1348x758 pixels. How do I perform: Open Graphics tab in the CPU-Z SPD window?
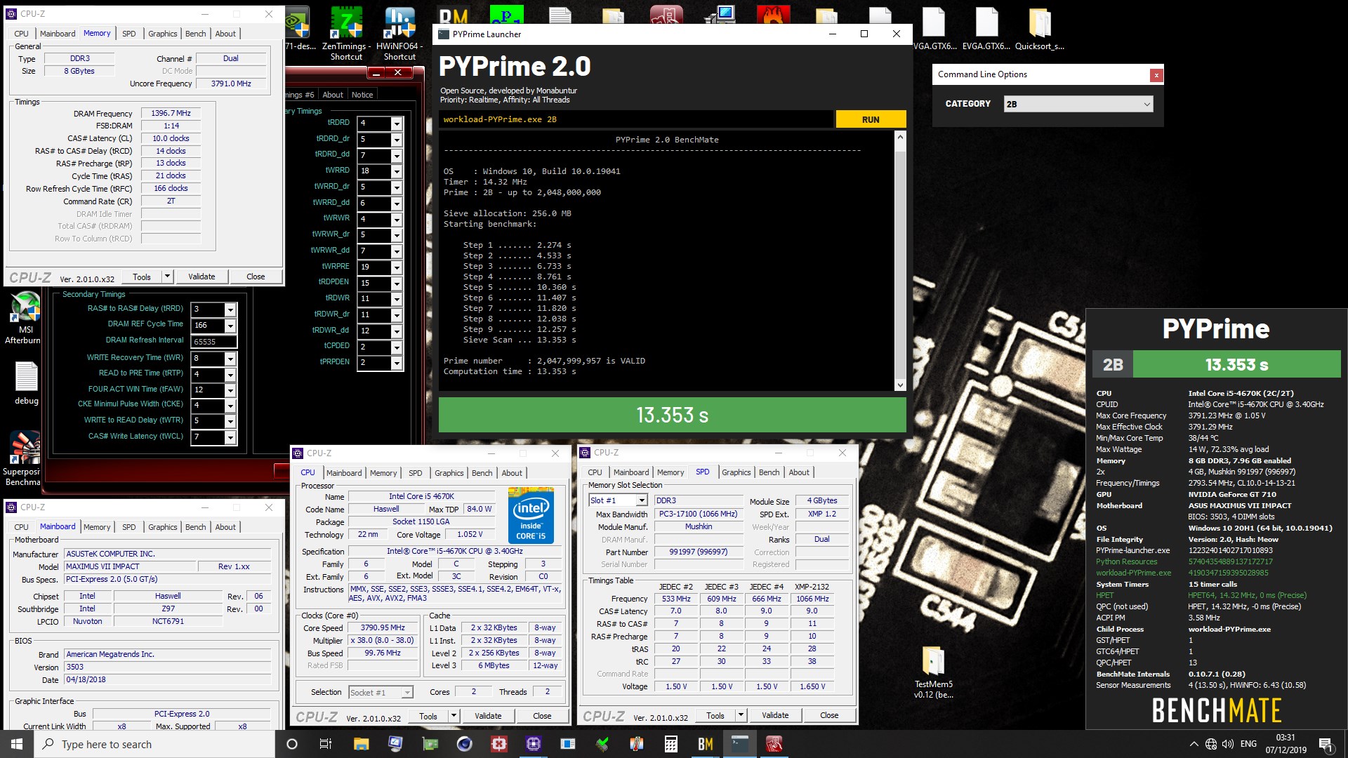click(736, 472)
